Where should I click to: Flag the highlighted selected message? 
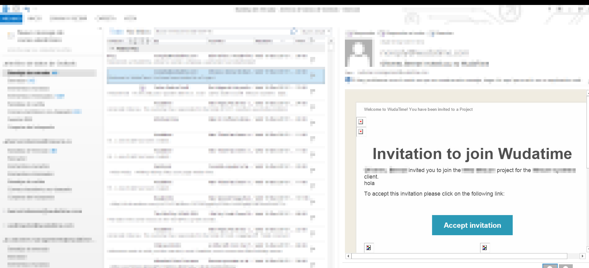pos(313,75)
